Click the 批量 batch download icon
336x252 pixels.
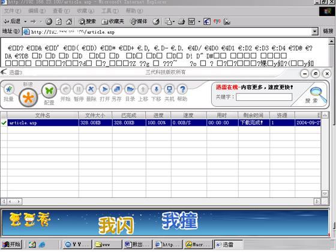(x=9, y=89)
